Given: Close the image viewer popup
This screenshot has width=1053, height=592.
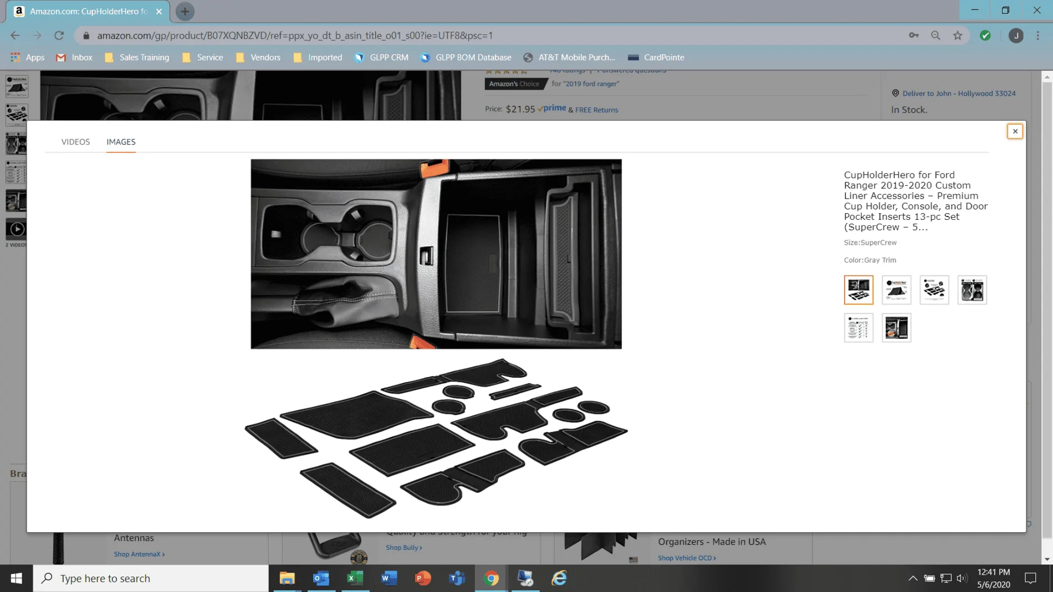Looking at the screenshot, I should (x=1015, y=131).
